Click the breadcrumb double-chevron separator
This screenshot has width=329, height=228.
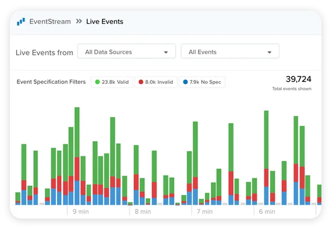79,21
